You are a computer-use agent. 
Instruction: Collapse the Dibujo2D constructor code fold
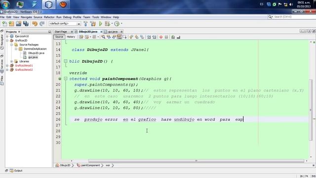(66, 61)
